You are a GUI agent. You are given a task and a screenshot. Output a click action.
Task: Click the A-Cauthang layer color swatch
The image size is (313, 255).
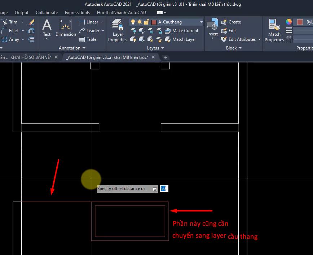pos(154,22)
